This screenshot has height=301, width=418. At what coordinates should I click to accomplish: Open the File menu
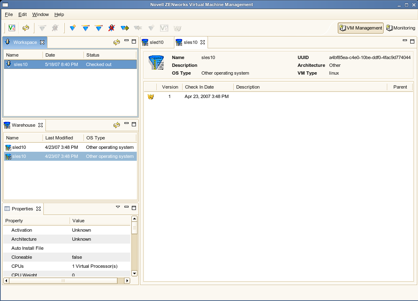(x=9, y=14)
